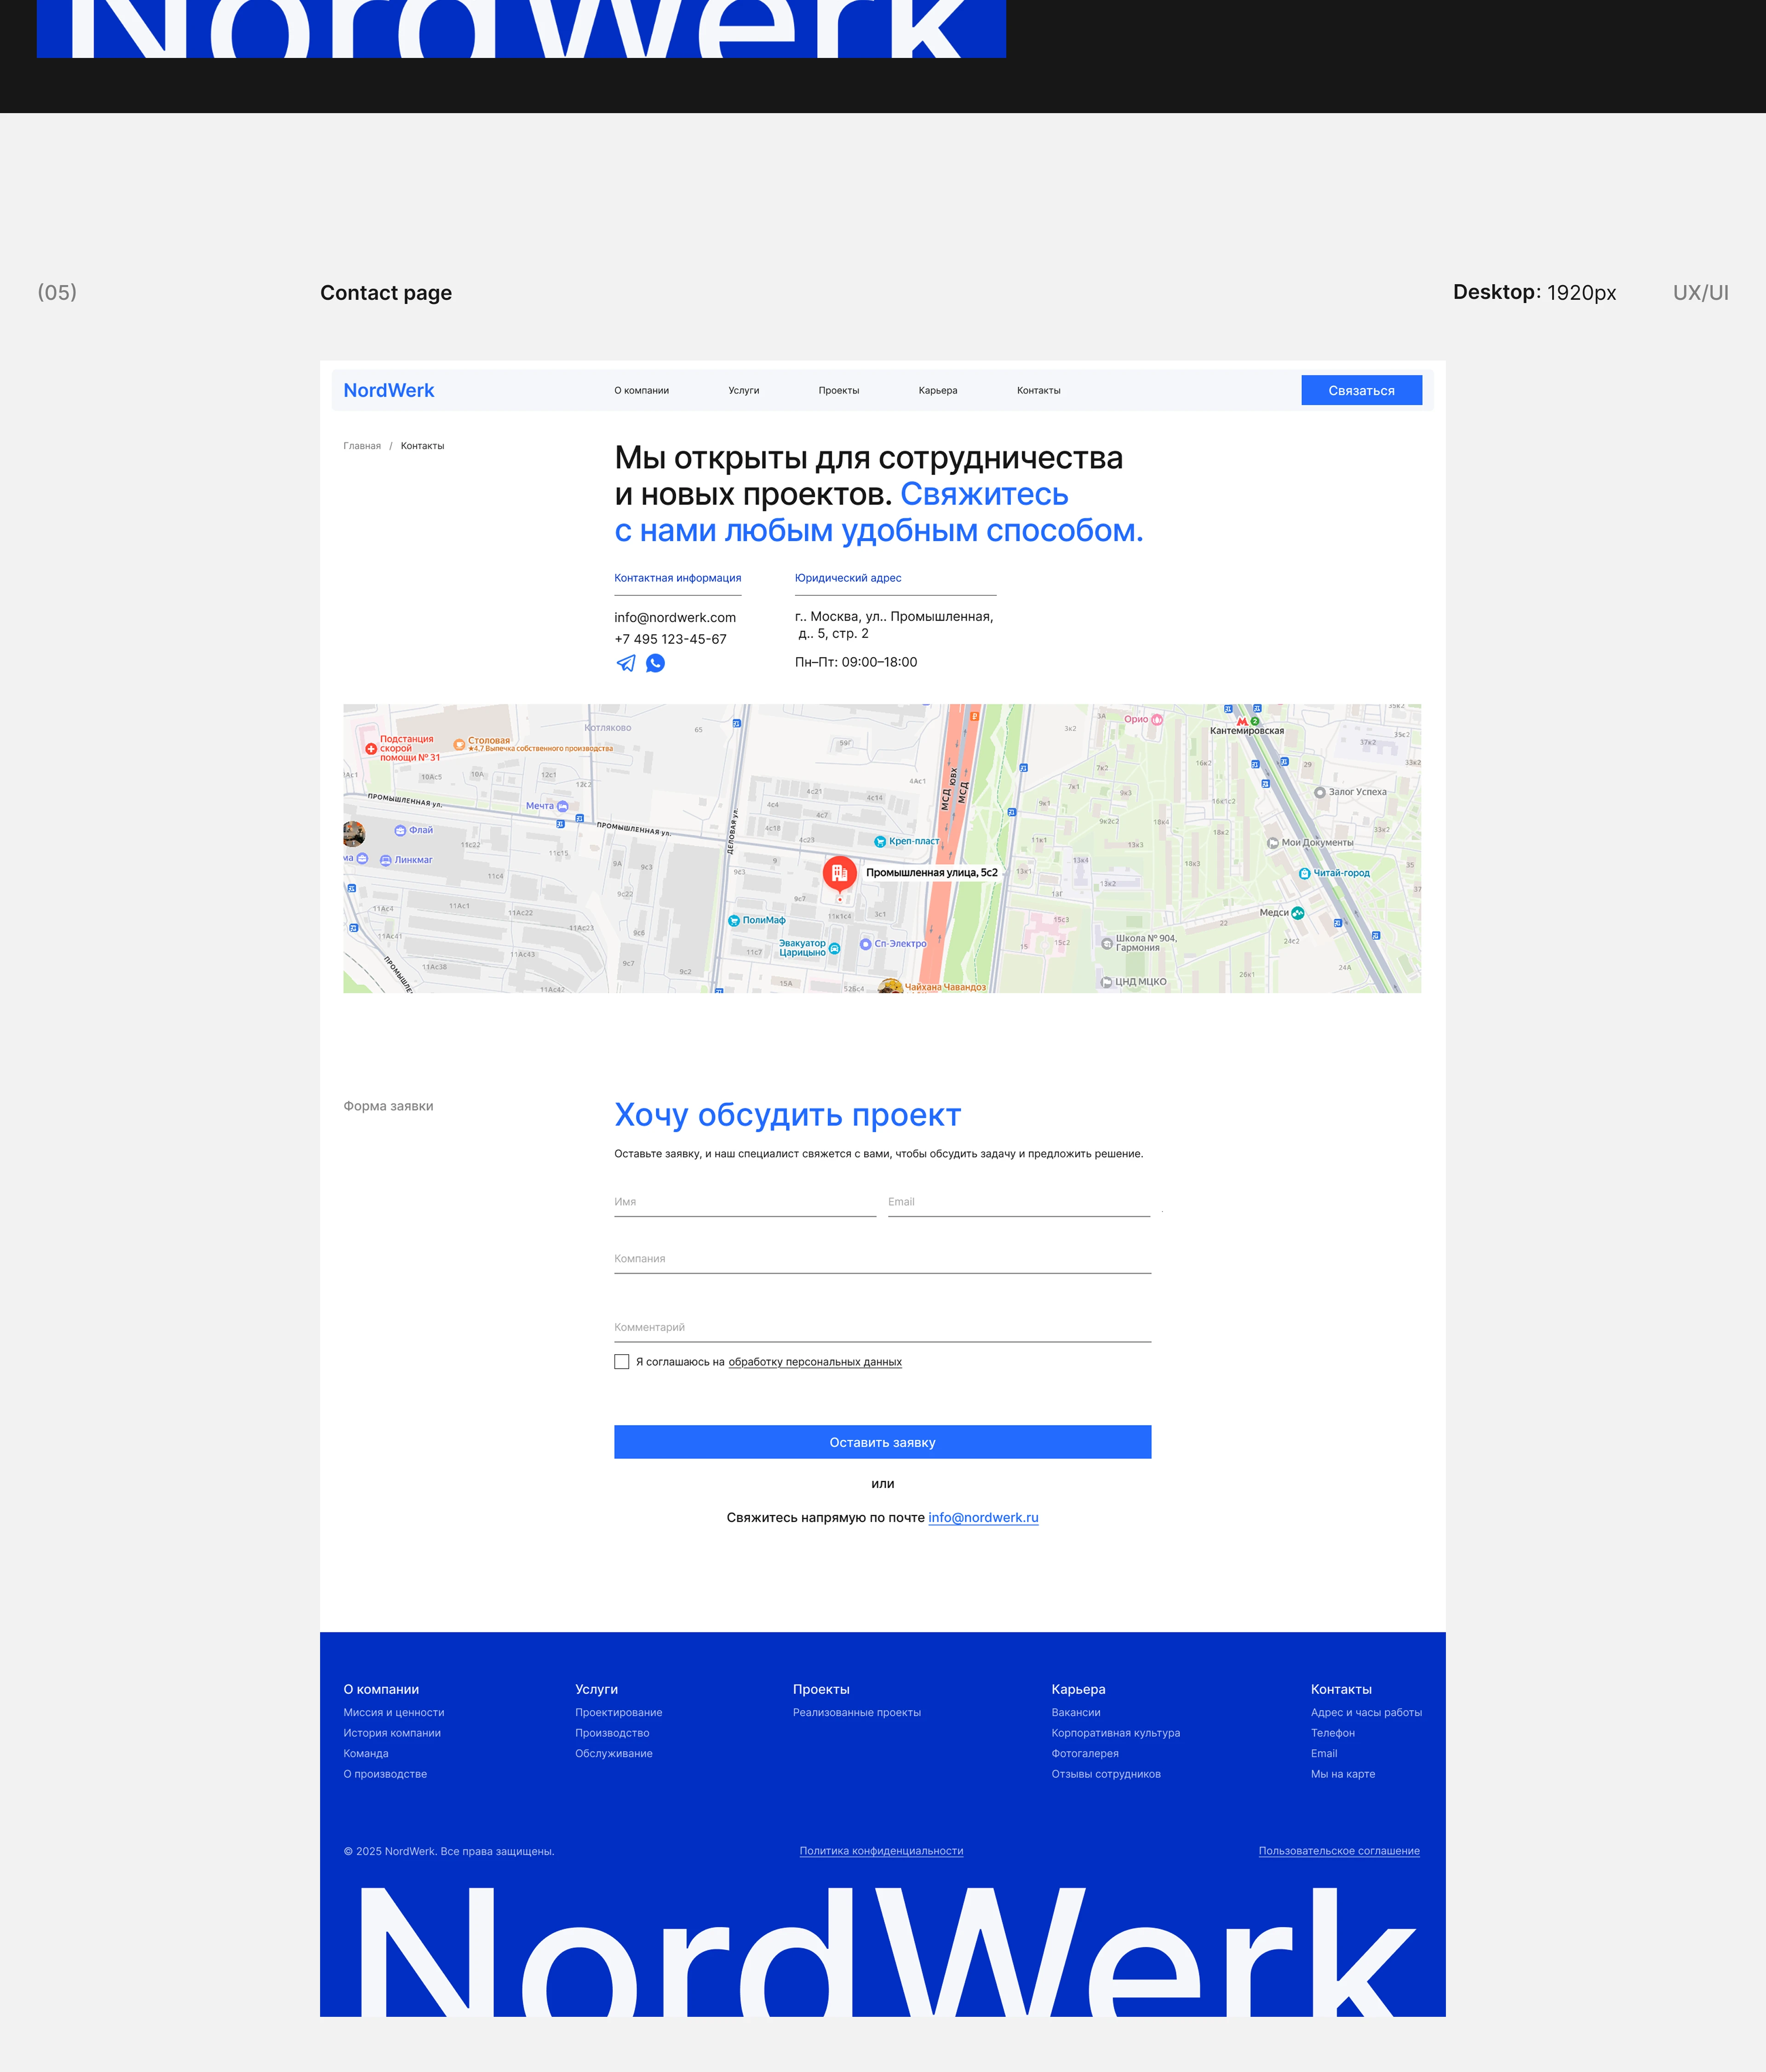Click the NordWerk logo in header
The height and width of the screenshot is (2072, 1766).
(x=388, y=391)
